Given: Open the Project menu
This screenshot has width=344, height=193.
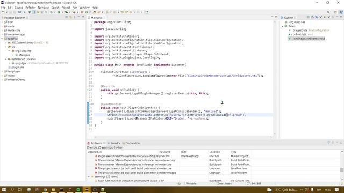Looking at the screenshot, I should point(66,8).
